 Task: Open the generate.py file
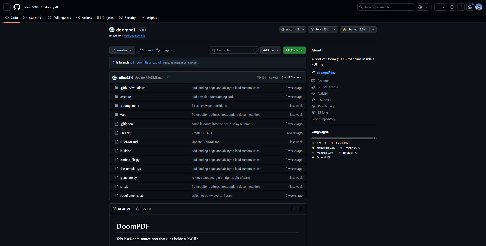tap(129, 178)
